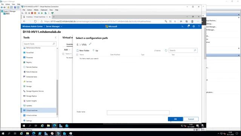Open help question mark in Admin Center header
Viewport: 241px width, 136px height.
point(199,26)
